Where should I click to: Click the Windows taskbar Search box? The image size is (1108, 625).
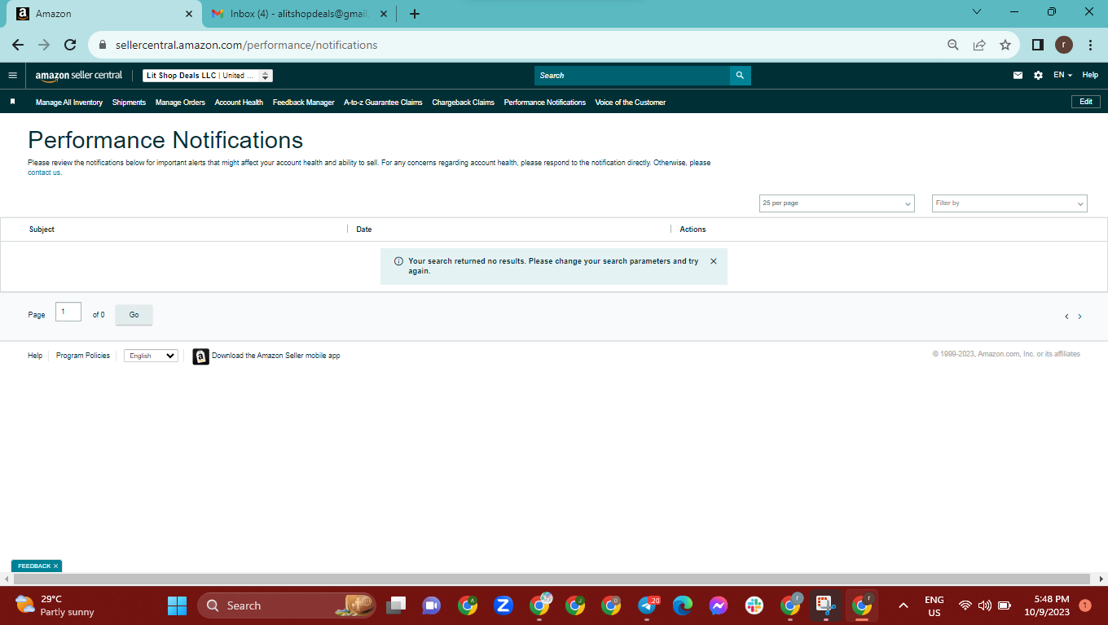287,605
